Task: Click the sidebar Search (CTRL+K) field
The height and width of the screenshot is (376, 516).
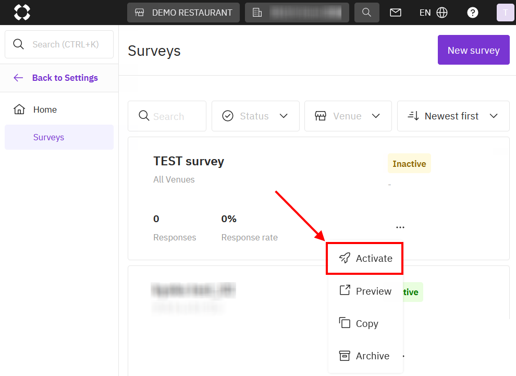Action: tap(59, 44)
